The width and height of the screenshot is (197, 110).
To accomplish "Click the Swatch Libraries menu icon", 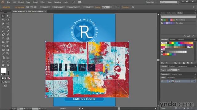I will 162,63.
